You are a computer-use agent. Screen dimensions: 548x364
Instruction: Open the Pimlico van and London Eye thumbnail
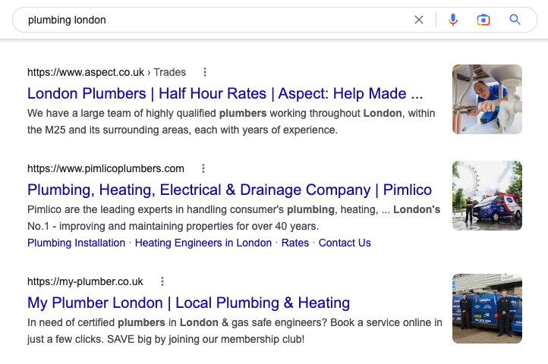[487, 196]
